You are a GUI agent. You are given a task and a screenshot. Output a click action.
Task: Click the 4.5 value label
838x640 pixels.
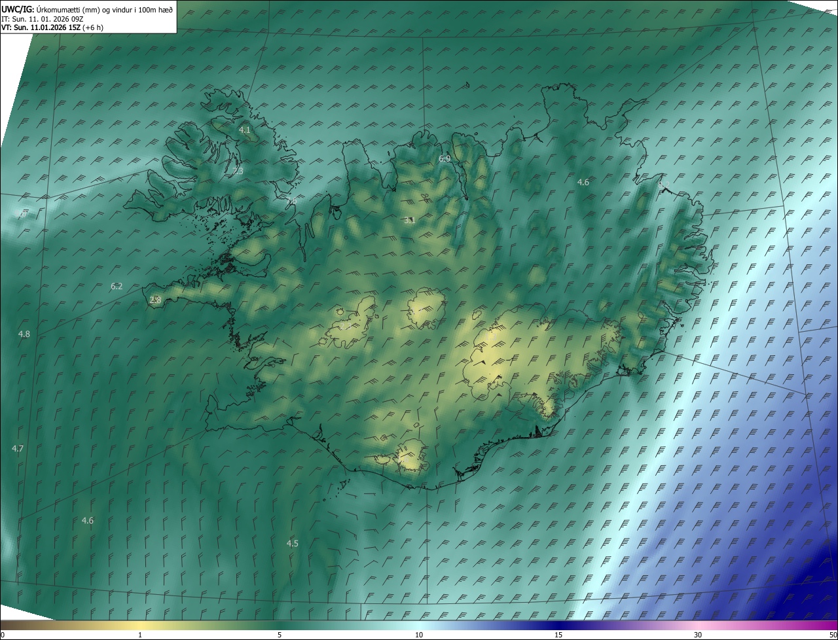pos(293,543)
